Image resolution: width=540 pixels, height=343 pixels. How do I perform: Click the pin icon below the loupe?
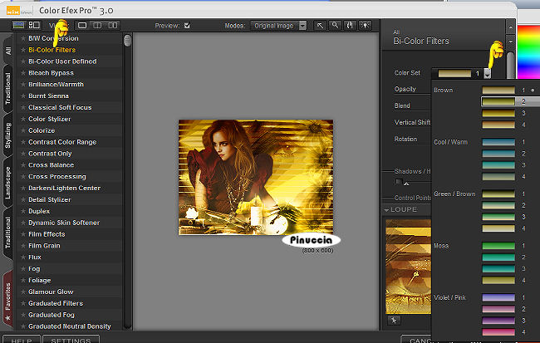pyautogui.click(x=394, y=321)
